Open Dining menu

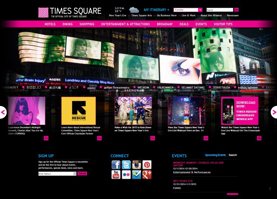pos(67,24)
